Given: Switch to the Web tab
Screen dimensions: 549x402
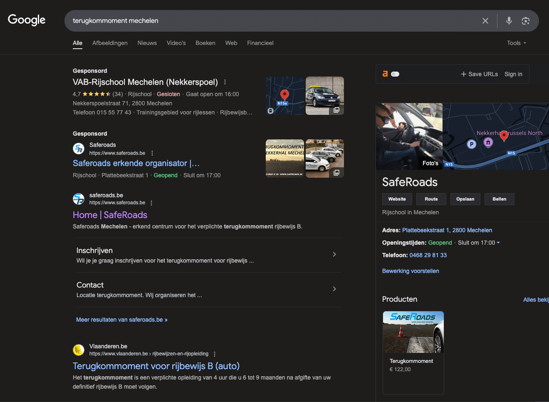Looking at the screenshot, I should click(231, 43).
